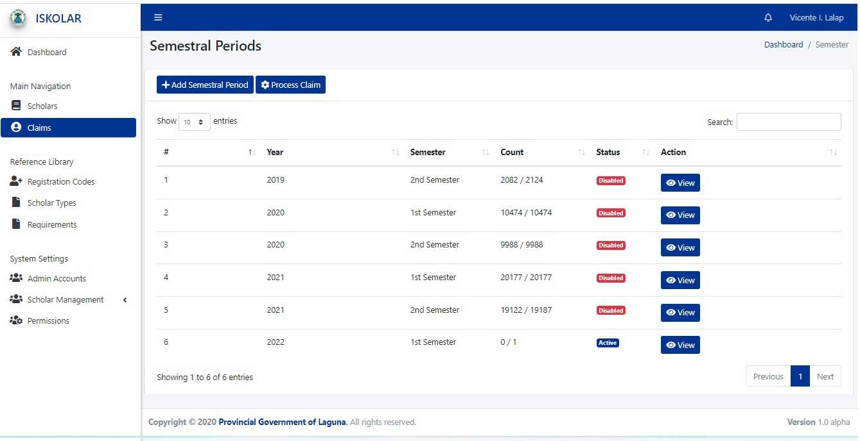
Task: View the 2022 1st Semester period
Action: point(680,345)
